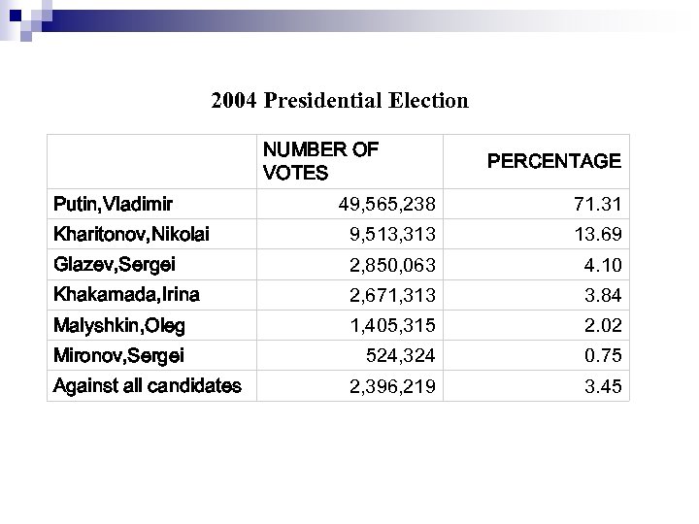
Task: Select the "Against all candidates" row label
Action: pyautogui.click(x=147, y=386)
